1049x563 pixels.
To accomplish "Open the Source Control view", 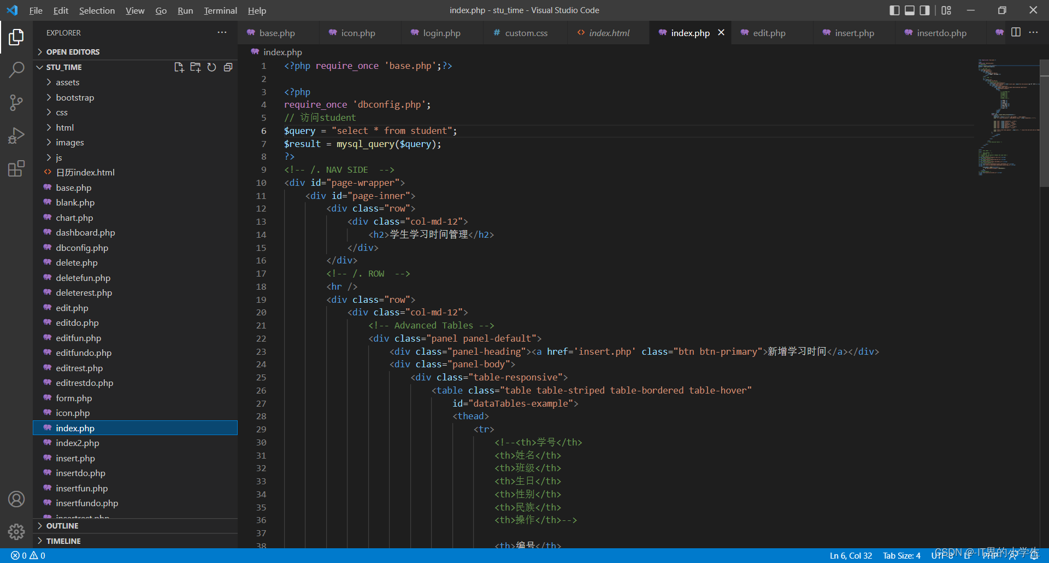I will pos(16,102).
